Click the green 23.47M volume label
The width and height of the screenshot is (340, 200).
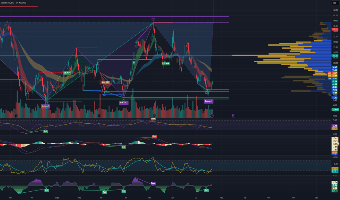335,109
